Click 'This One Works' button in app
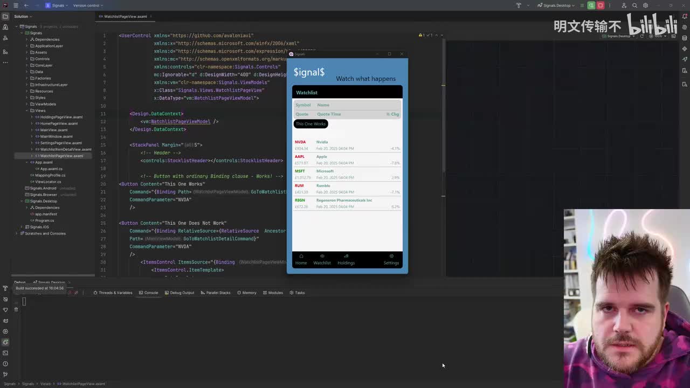This screenshot has width=690, height=388. tap(311, 124)
